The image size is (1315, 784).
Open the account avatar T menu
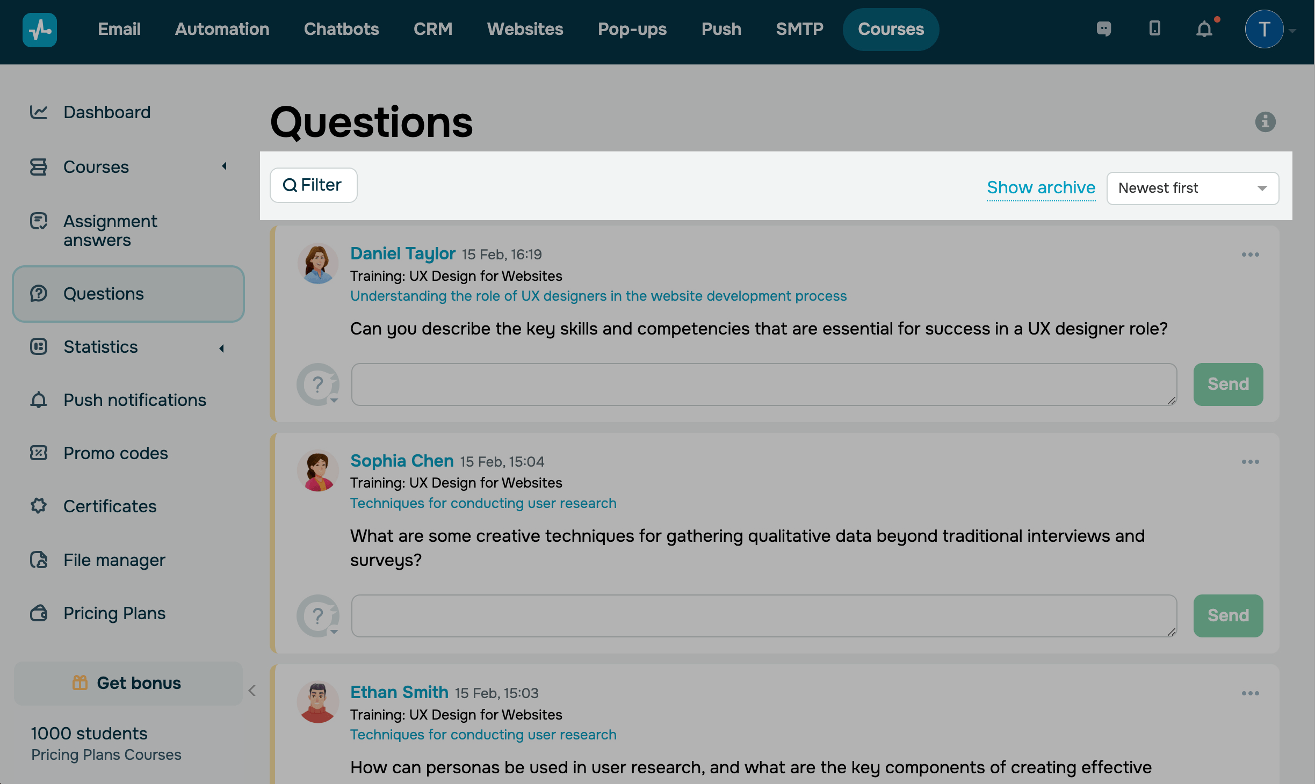coord(1265,29)
